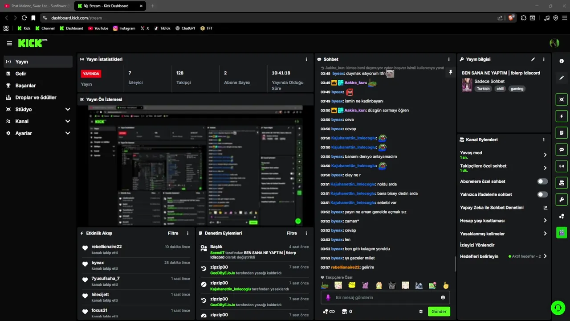Pick the pointing-up hand emote
The height and width of the screenshot is (321, 570).
pos(446,285)
